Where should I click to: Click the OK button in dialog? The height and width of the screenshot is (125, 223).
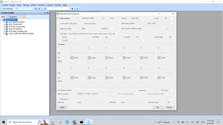click(158, 107)
